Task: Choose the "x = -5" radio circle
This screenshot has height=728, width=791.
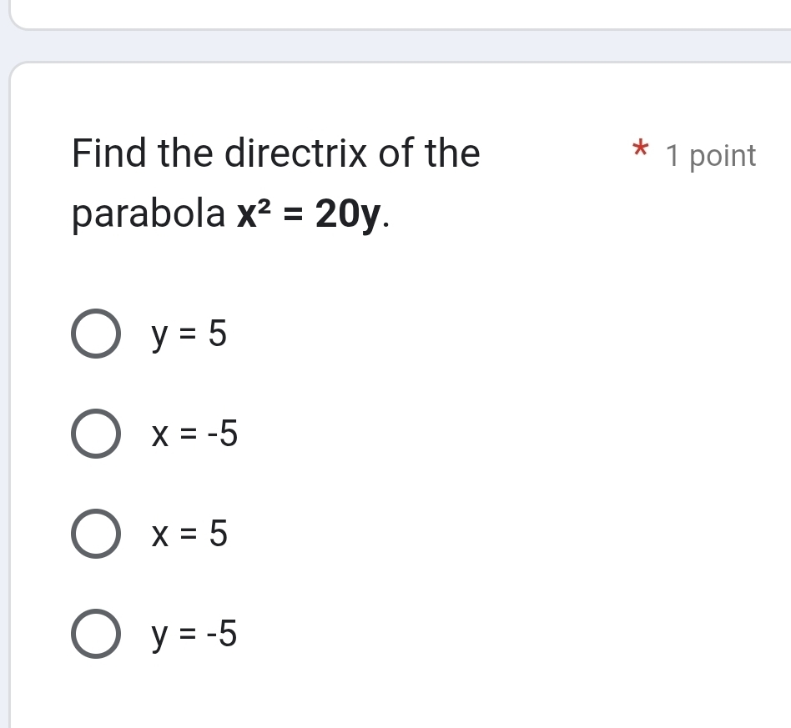Action: point(95,434)
